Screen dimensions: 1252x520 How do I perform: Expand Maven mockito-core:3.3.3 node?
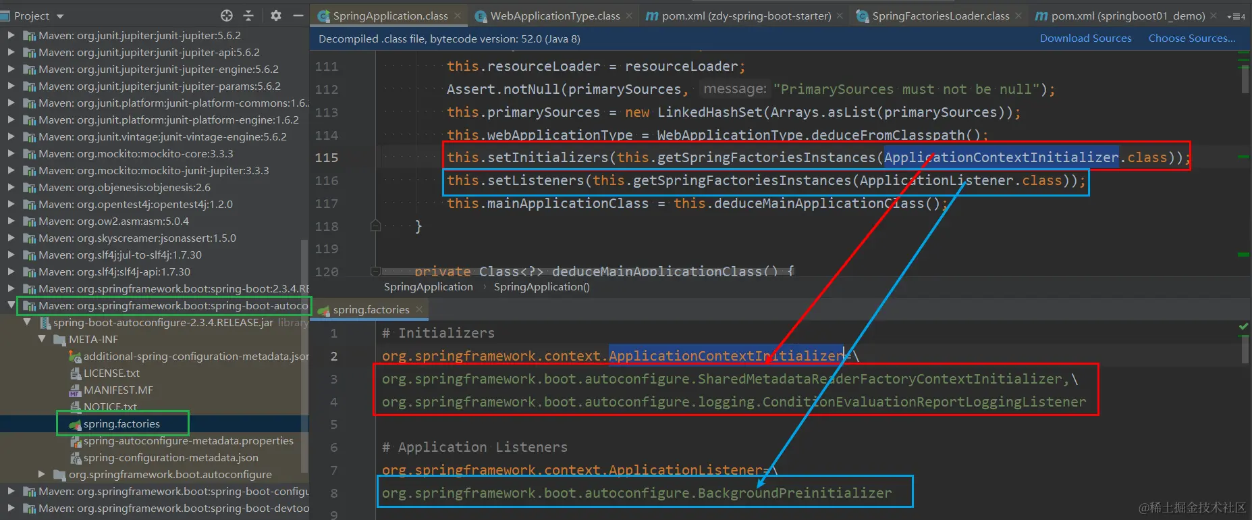point(11,153)
